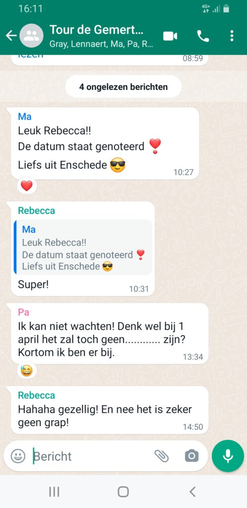The image size is (247, 508).
Task: Tap the Android home button
Action: (123, 492)
